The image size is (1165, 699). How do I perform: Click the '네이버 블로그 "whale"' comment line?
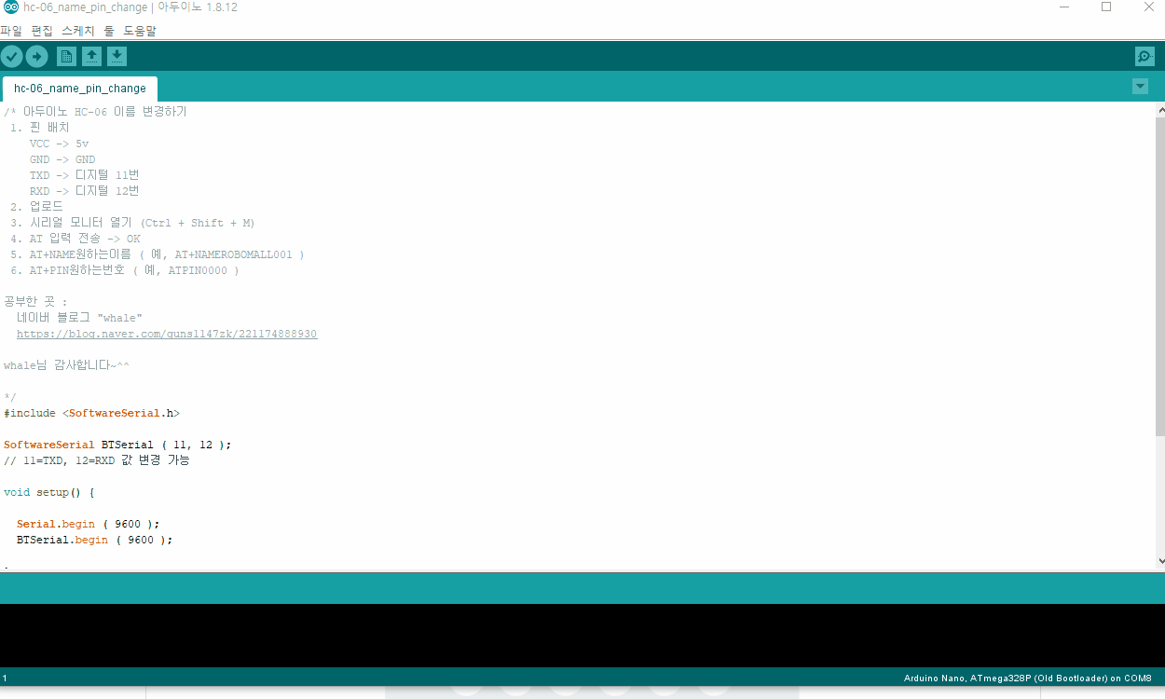79,318
